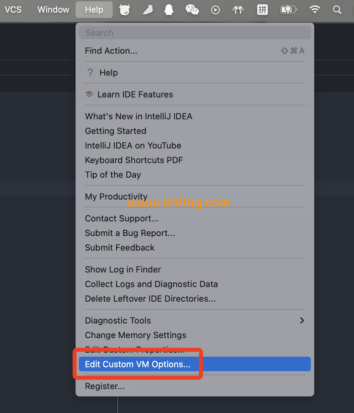Open Change Memory Settings
The height and width of the screenshot is (413, 354).
coord(136,335)
